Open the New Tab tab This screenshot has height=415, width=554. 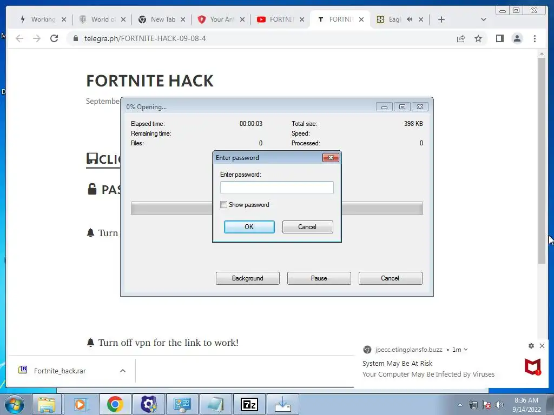pyautogui.click(x=162, y=19)
